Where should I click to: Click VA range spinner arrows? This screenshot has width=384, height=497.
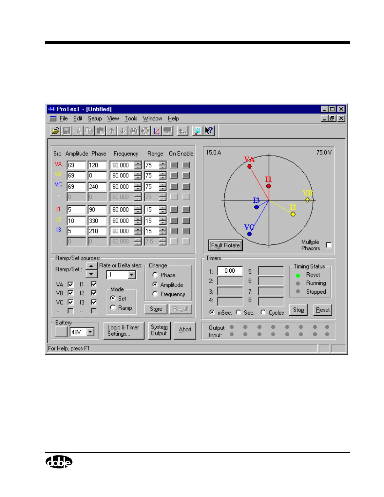tap(163, 165)
